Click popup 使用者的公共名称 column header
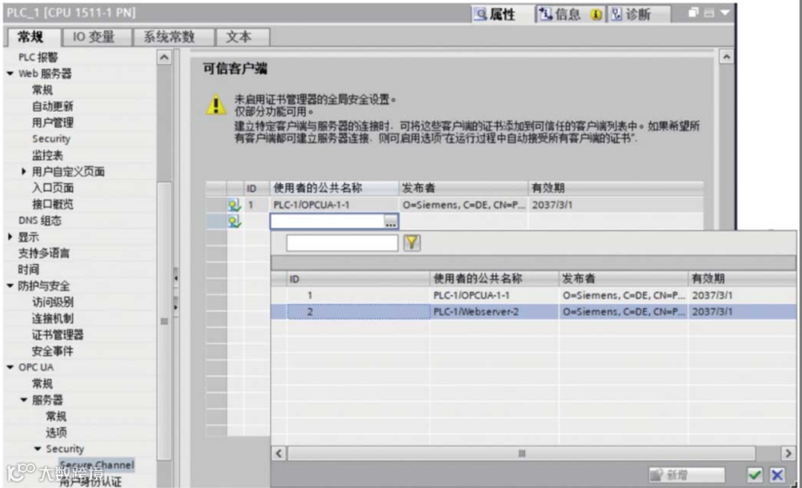 click(494, 279)
